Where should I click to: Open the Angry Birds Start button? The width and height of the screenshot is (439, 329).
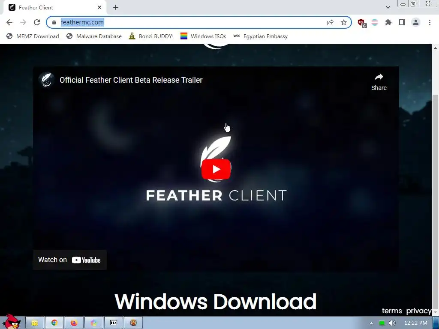pyautogui.click(x=12, y=322)
